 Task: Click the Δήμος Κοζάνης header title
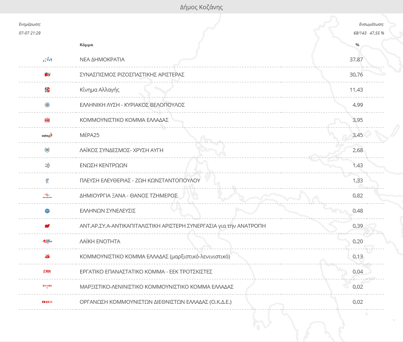(x=201, y=7)
